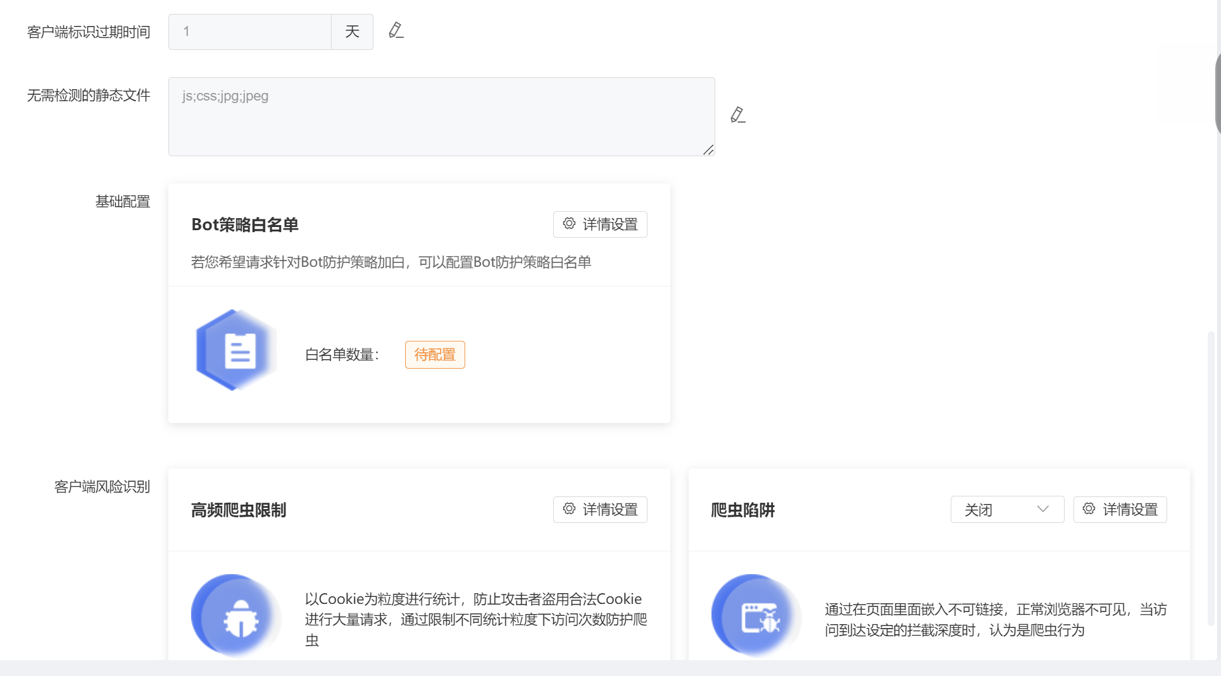The image size is (1221, 676).
Task: Click the gear icon in 高频爬虫限制 card
Action: pyautogui.click(x=569, y=509)
